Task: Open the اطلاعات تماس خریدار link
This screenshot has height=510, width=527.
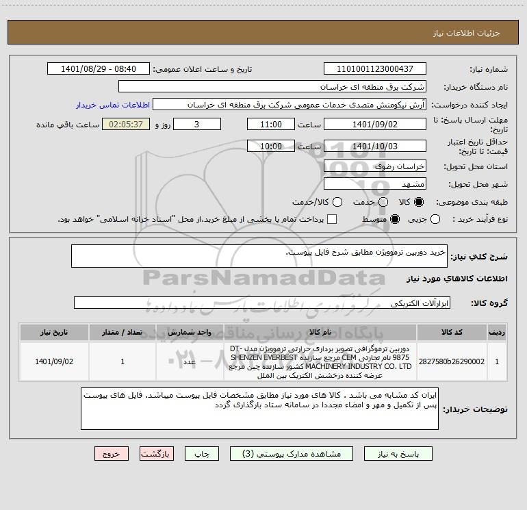Action: 113,105
